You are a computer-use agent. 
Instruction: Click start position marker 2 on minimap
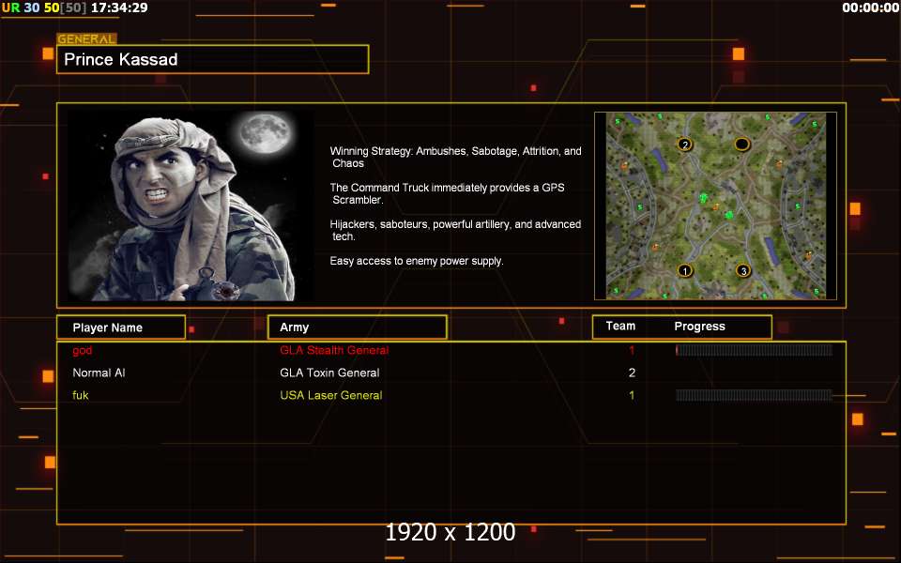point(684,145)
